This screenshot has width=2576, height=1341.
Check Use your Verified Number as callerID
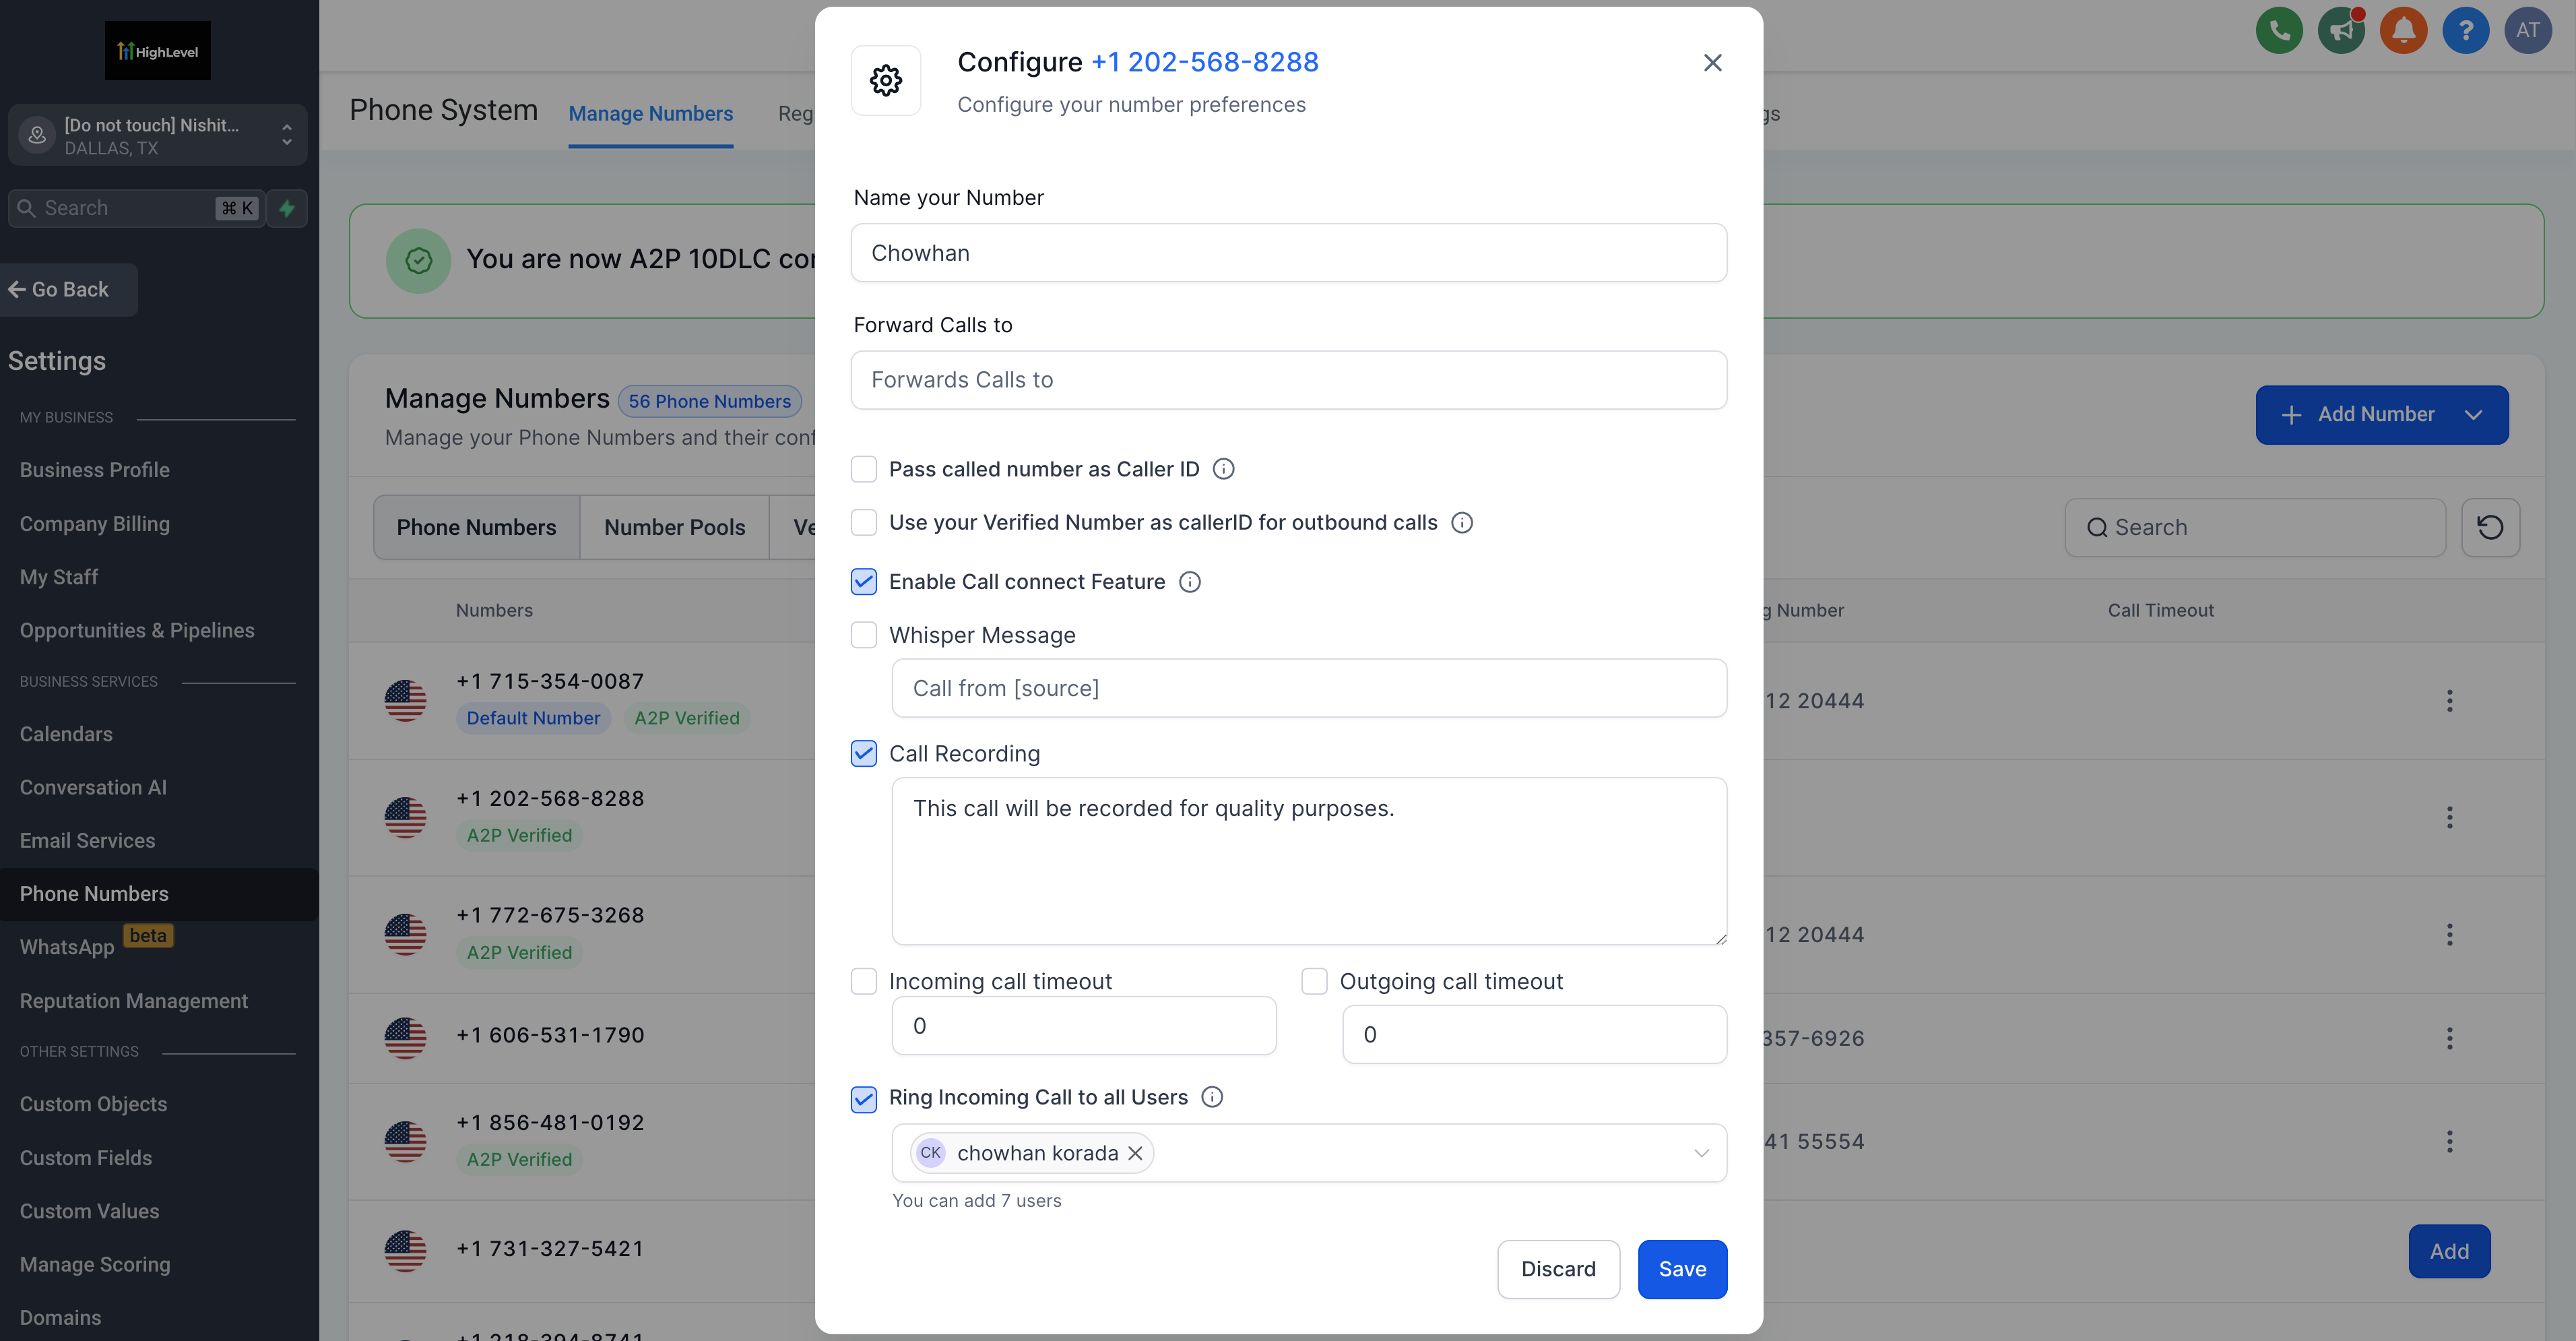point(864,523)
